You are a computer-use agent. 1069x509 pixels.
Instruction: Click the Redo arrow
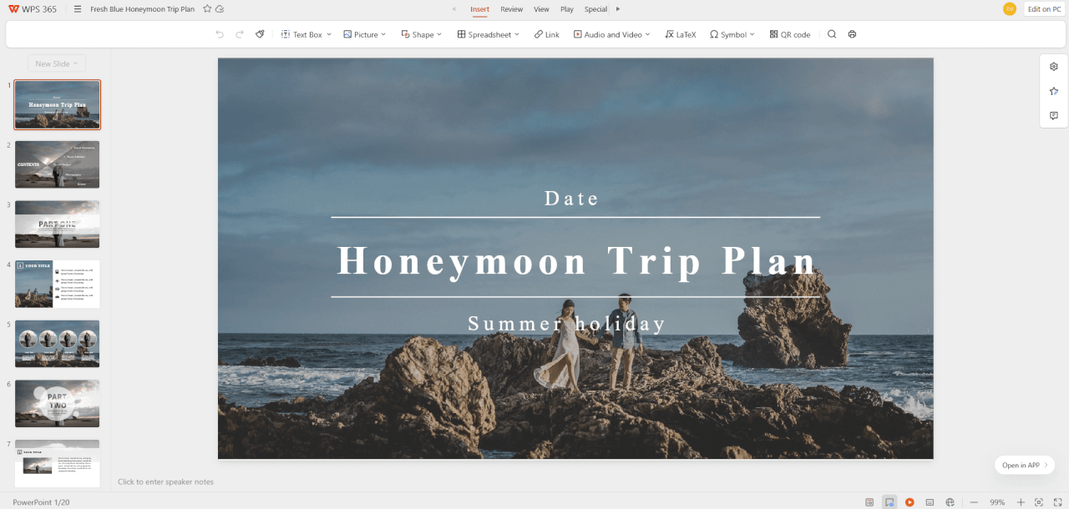click(x=240, y=34)
